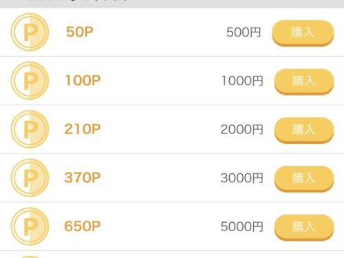Viewport: 344px width, 258px height.
Task: Tap the partially visible coin icon at the bottom
Action: 30,257
